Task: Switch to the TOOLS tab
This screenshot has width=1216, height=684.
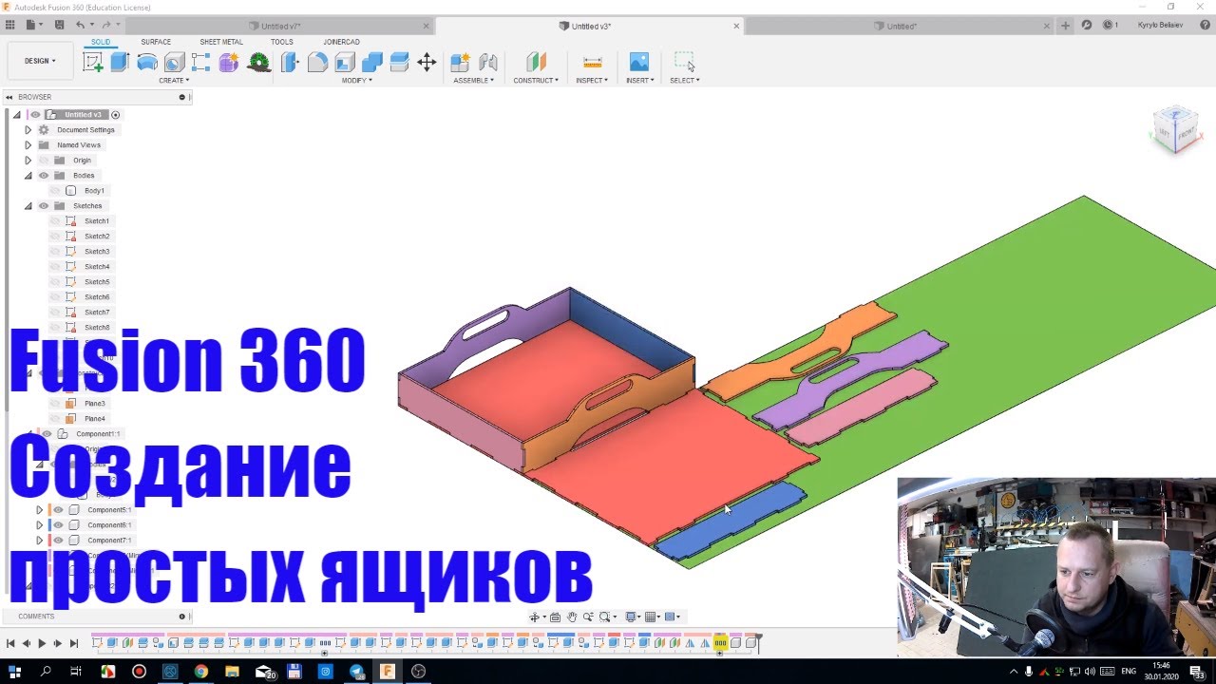Action: pyautogui.click(x=282, y=42)
